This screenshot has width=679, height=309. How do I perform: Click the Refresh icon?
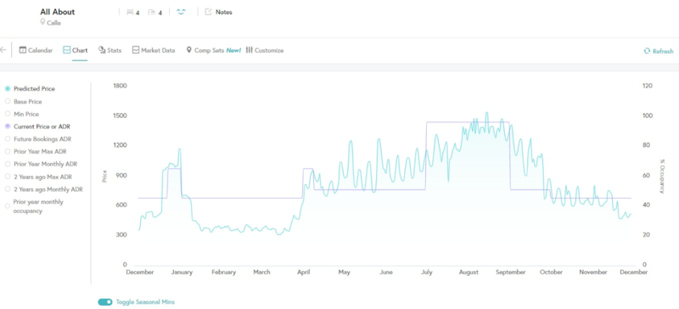pyautogui.click(x=647, y=51)
